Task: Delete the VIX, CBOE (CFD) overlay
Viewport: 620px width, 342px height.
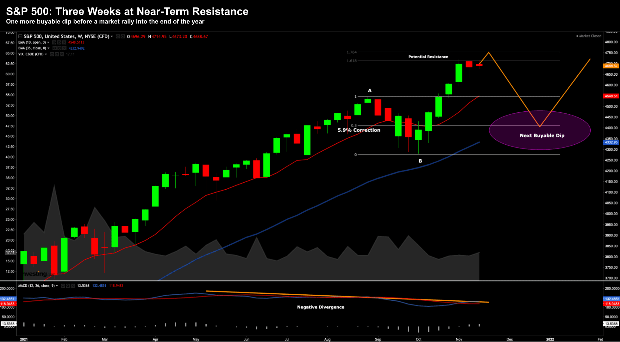Action: coord(62,54)
